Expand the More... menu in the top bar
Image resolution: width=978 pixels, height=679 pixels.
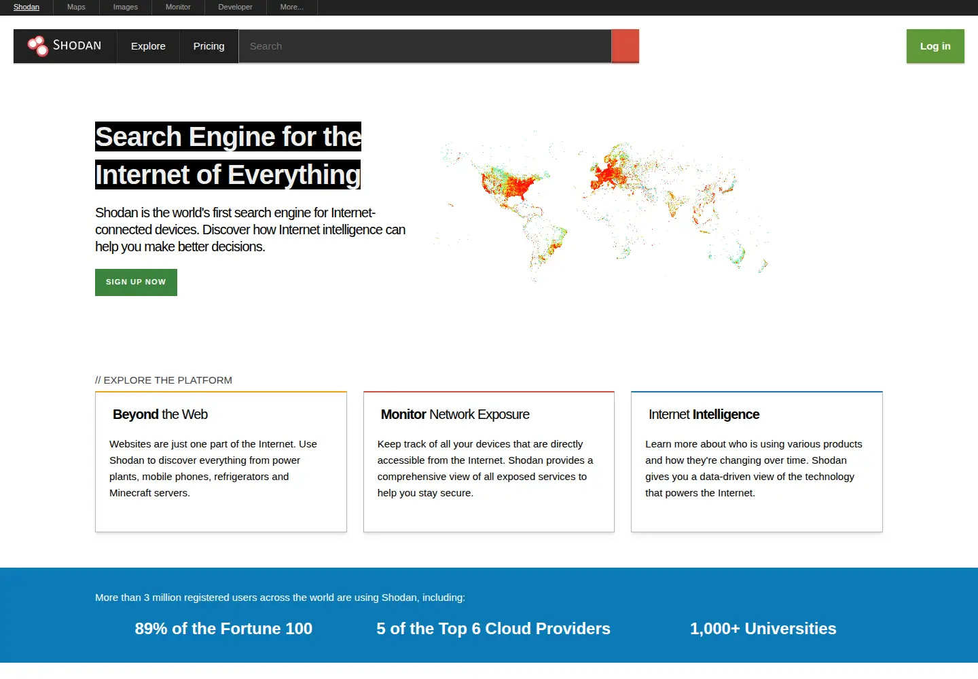[291, 7]
